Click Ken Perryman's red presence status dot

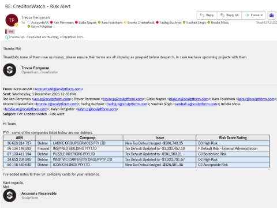(x=51, y=23)
